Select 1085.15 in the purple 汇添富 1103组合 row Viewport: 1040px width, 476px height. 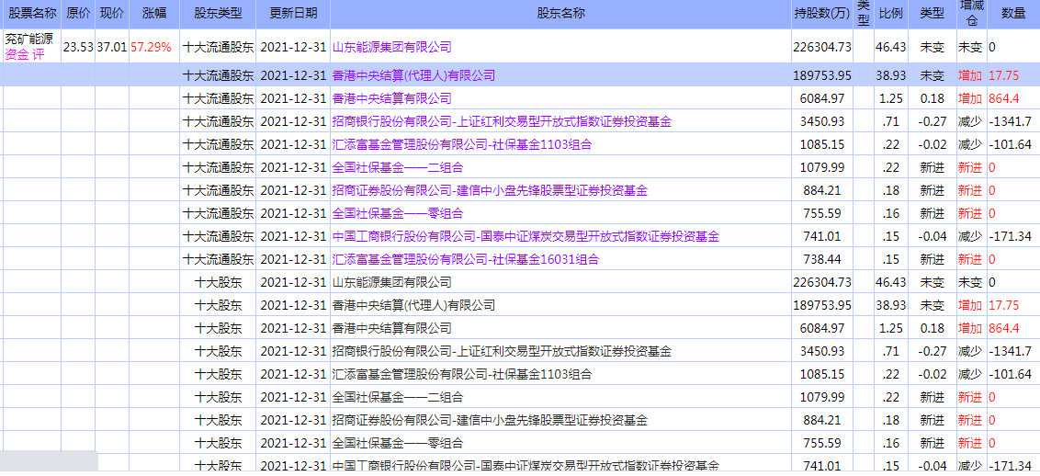(821, 144)
